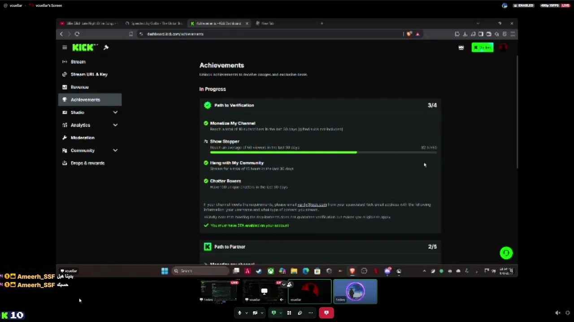
Task: Toggle the camera on or off
Action: click(255, 313)
